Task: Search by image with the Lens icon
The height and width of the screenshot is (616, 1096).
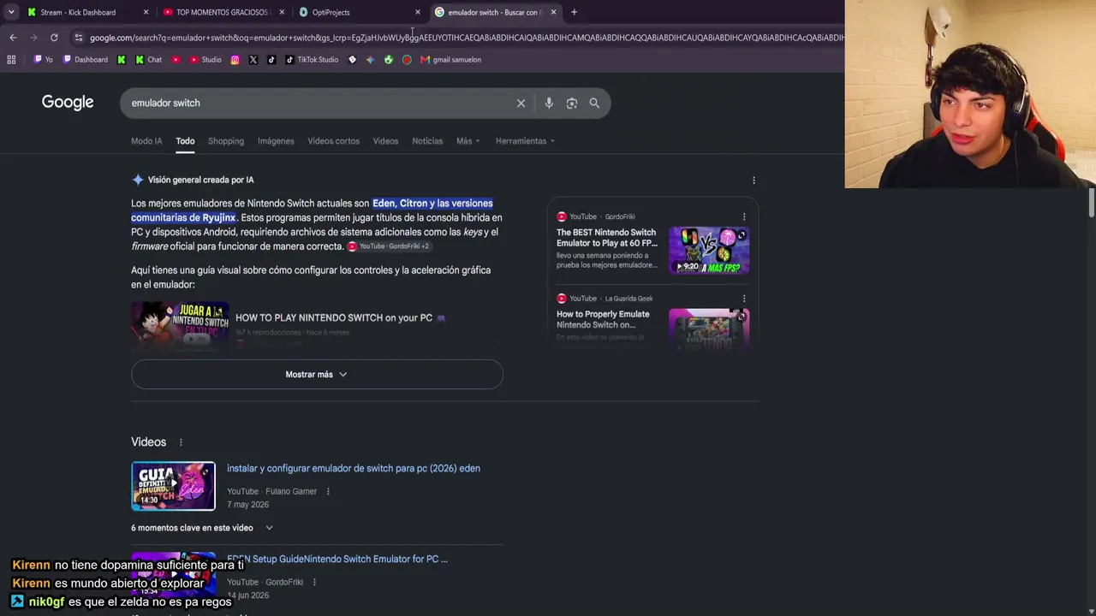Action: click(571, 104)
